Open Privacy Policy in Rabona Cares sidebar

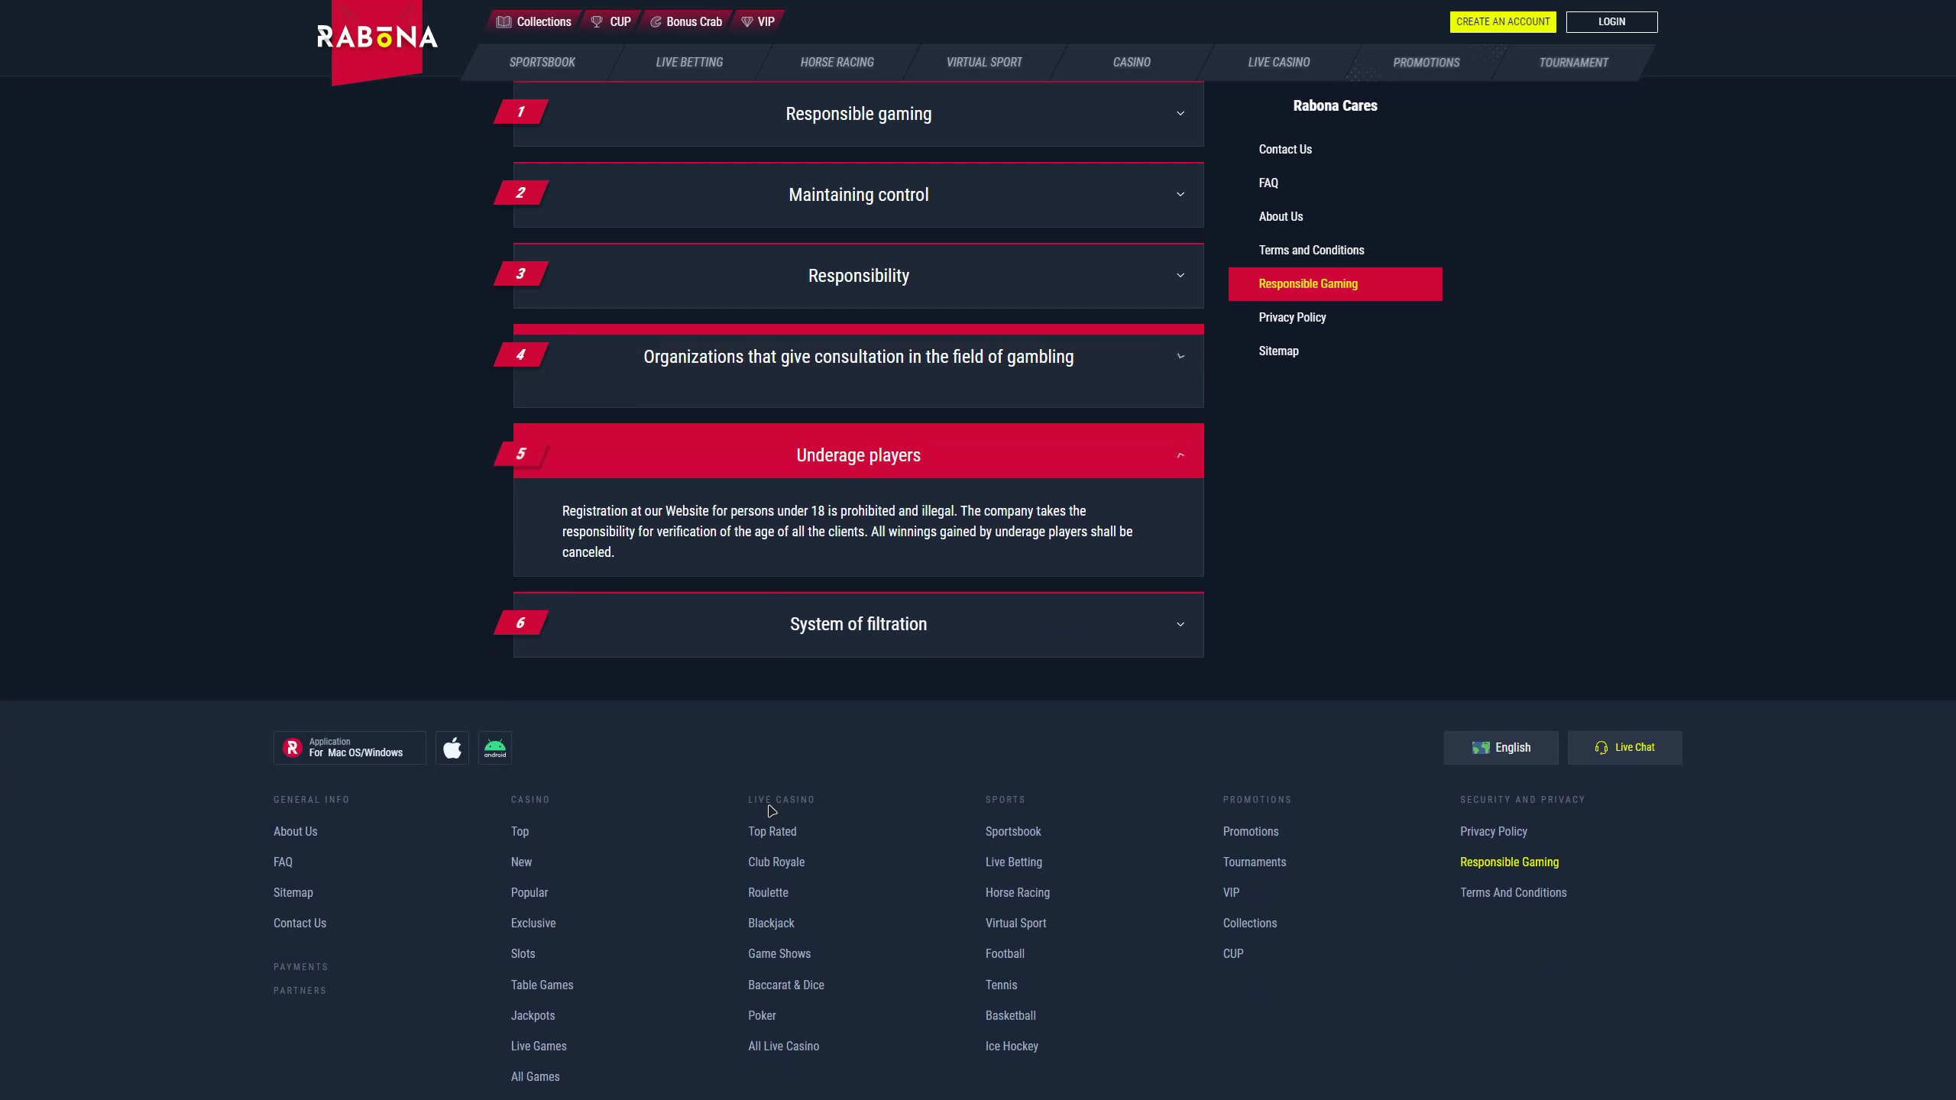[x=1292, y=317]
